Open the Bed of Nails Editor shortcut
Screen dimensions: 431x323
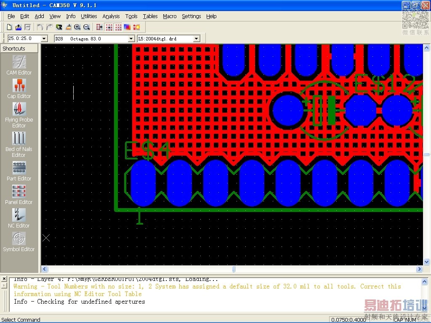pyautogui.click(x=19, y=145)
